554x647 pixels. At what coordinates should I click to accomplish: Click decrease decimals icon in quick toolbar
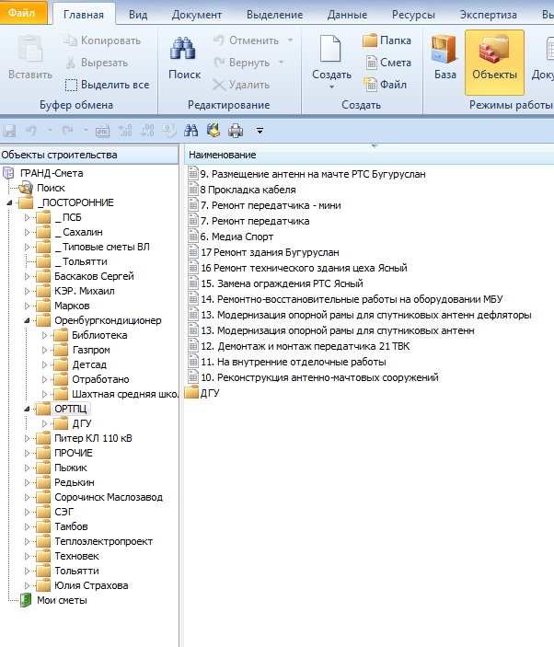click(x=147, y=131)
